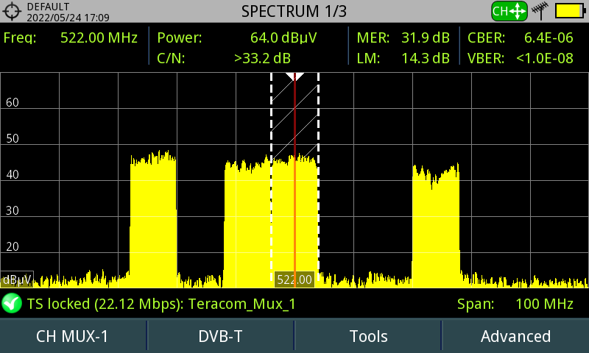Open the Tools menu
The width and height of the screenshot is (589, 353).
coord(368,337)
